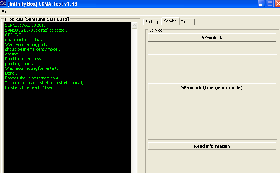Click the log scrollbar up arrow
This screenshot has height=173, width=280.
[x=134, y=26]
